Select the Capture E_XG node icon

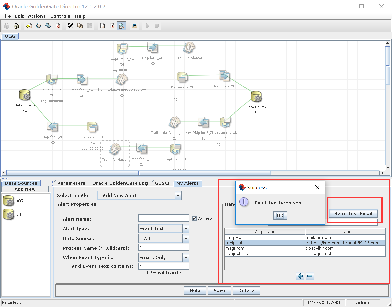[52, 79]
